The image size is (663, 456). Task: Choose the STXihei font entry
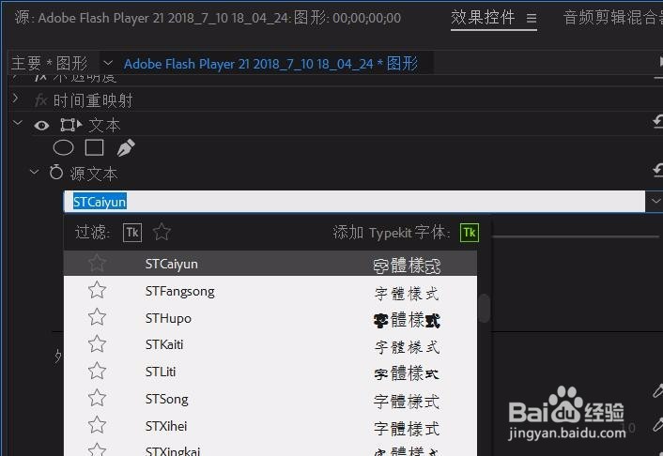tap(270, 426)
